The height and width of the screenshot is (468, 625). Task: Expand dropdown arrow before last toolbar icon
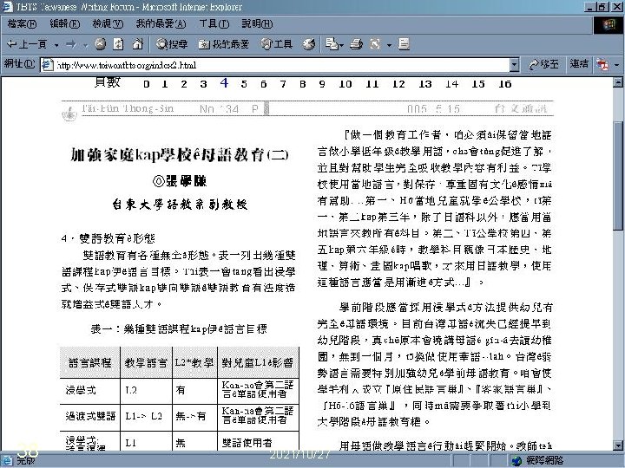(389, 45)
